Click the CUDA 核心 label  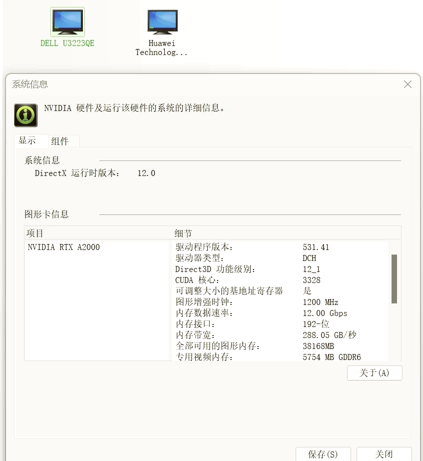point(197,280)
